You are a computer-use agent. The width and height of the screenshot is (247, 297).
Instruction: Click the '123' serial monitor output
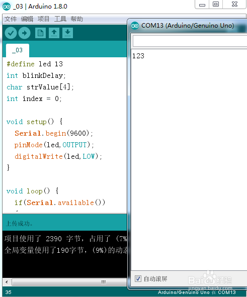coord(138,56)
